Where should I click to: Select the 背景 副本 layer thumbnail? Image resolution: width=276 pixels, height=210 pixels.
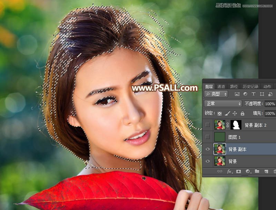point(219,149)
